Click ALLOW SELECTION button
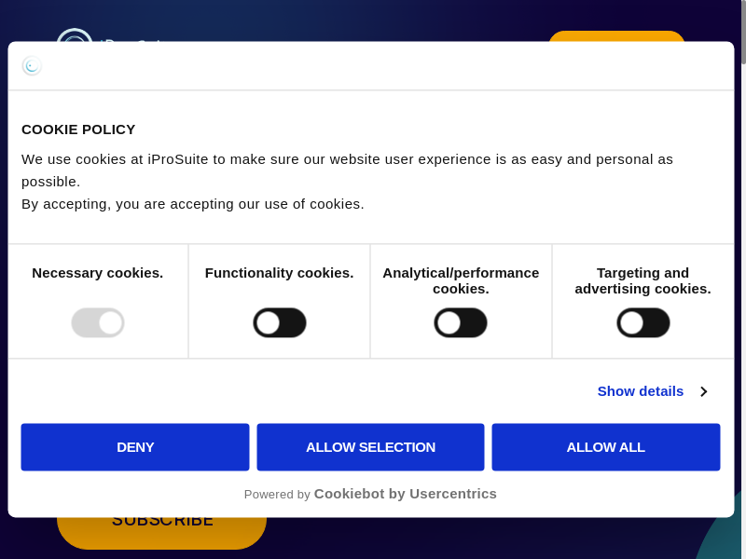The width and height of the screenshot is (746, 559). pos(370,447)
